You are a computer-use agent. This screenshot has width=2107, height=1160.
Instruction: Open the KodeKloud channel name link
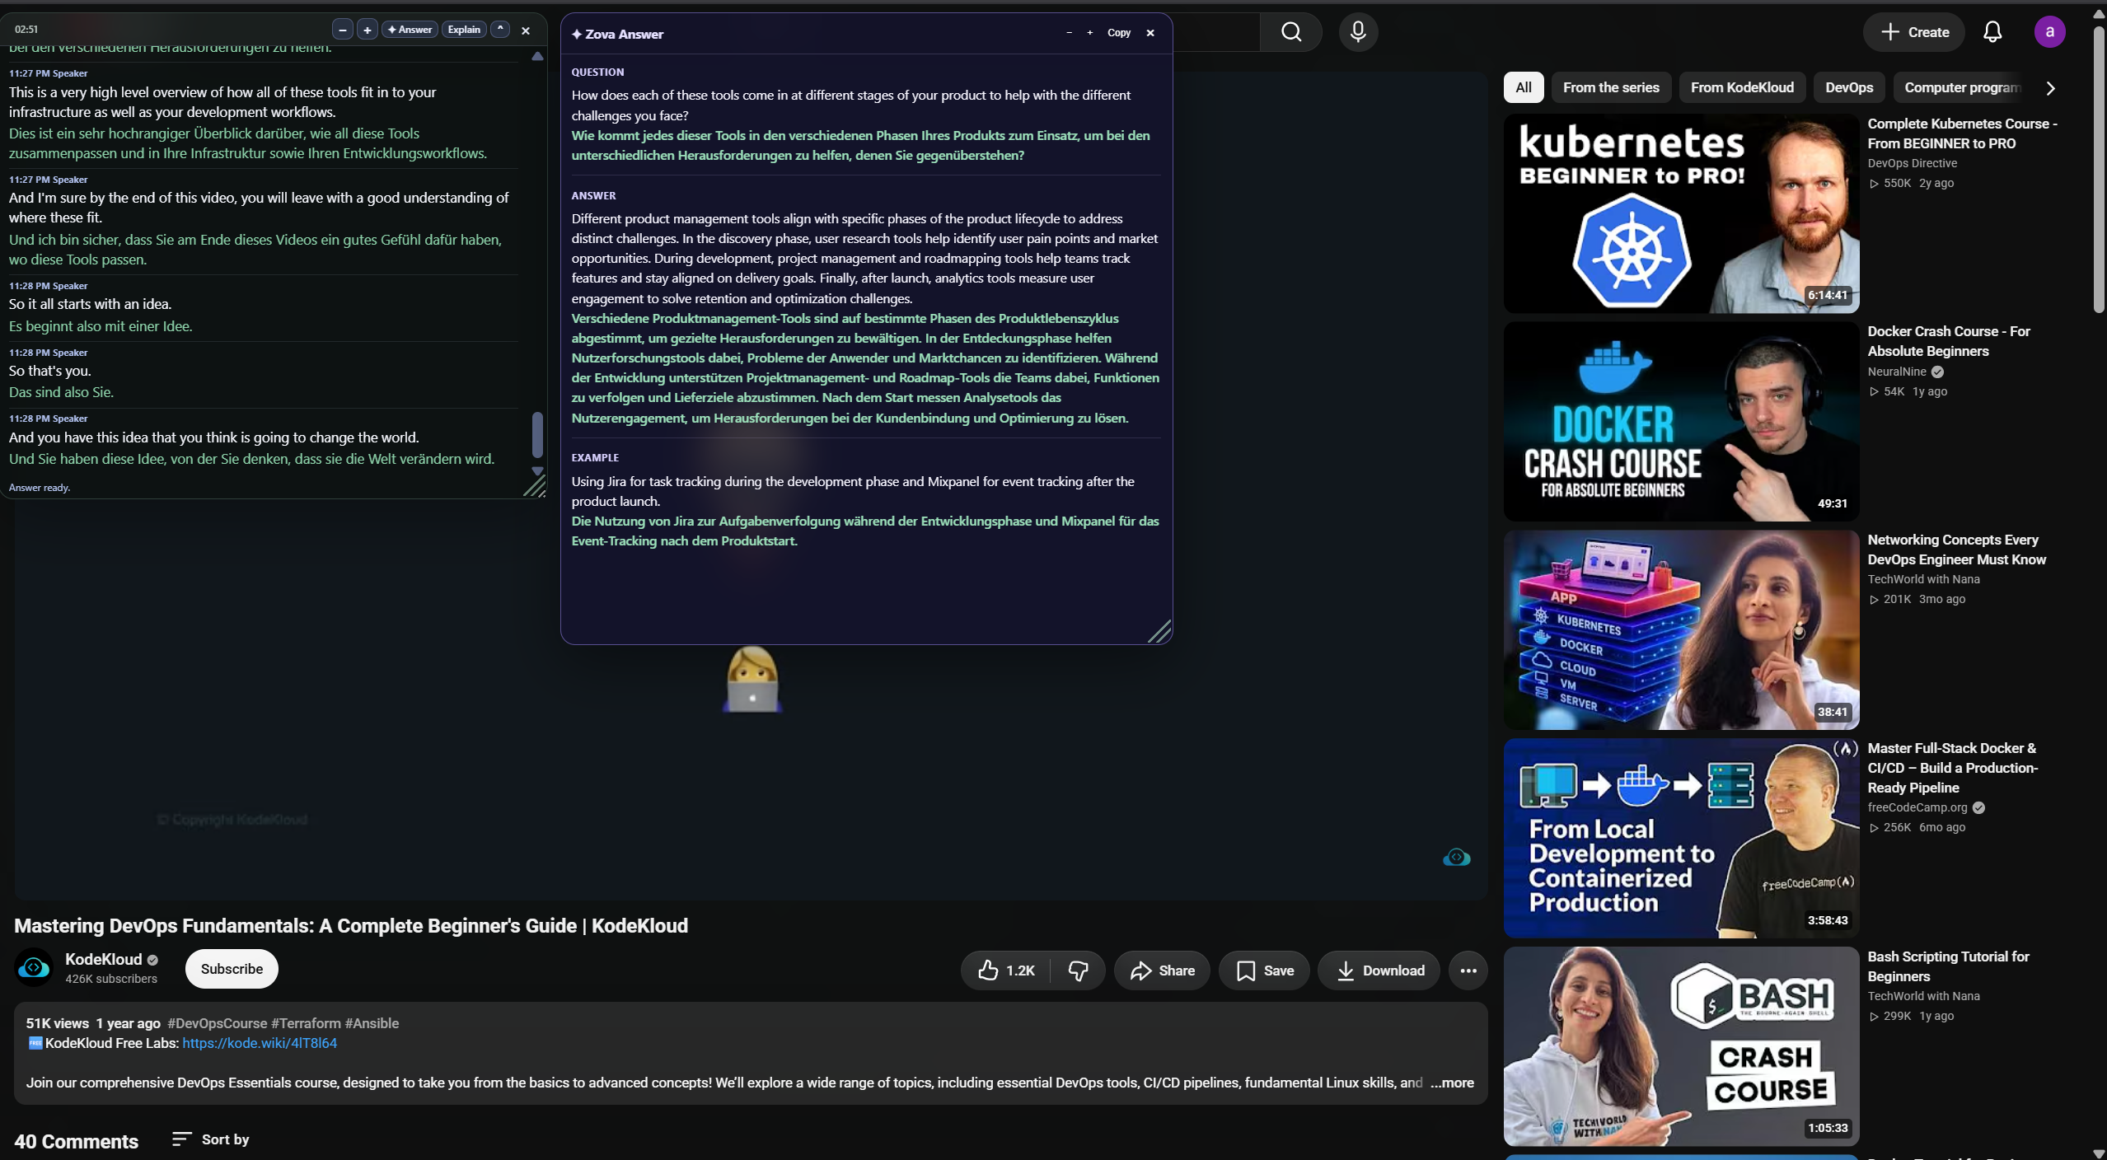(x=103, y=959)
